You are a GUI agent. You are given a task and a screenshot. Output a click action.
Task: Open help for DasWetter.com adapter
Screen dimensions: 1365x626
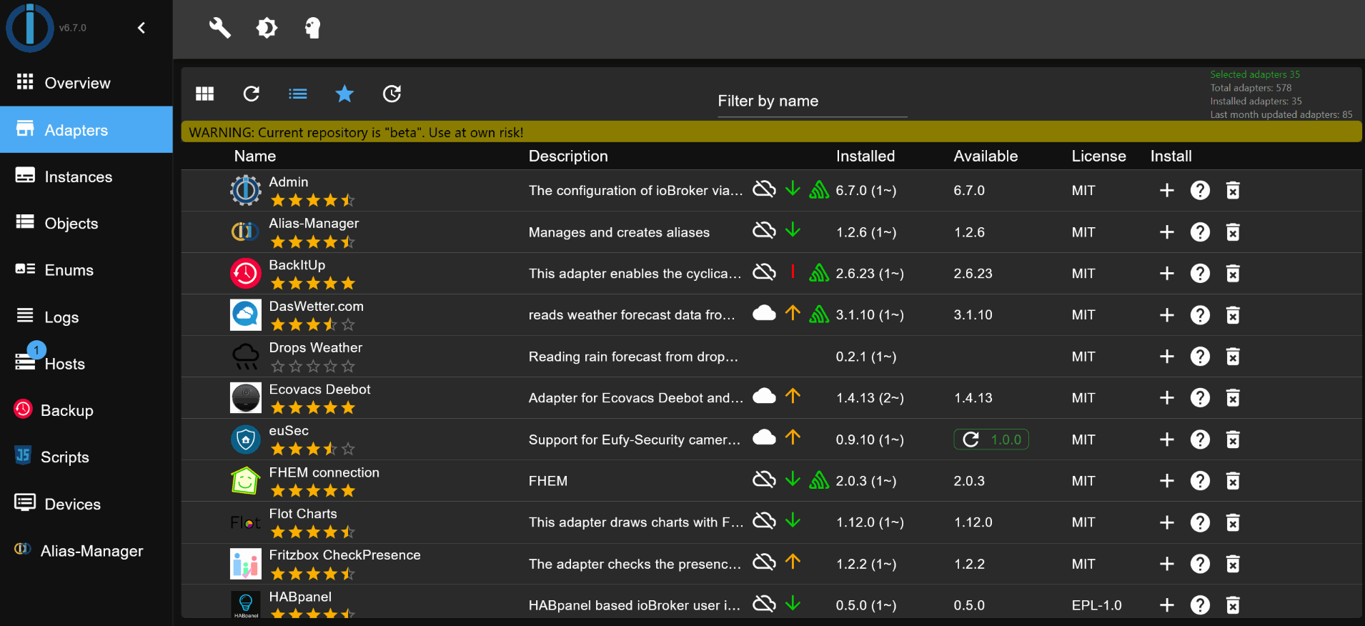(1200, 314)
